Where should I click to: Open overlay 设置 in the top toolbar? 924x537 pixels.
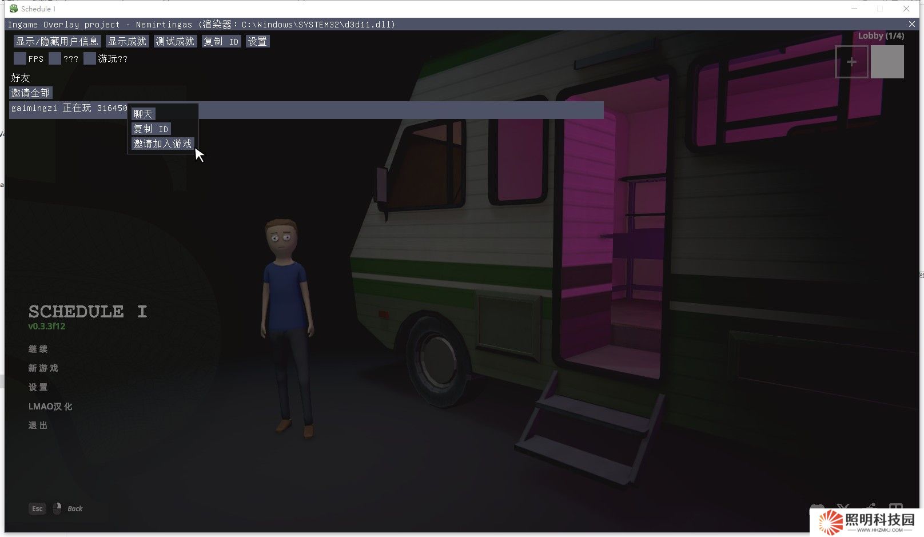(x=257, y=41)
